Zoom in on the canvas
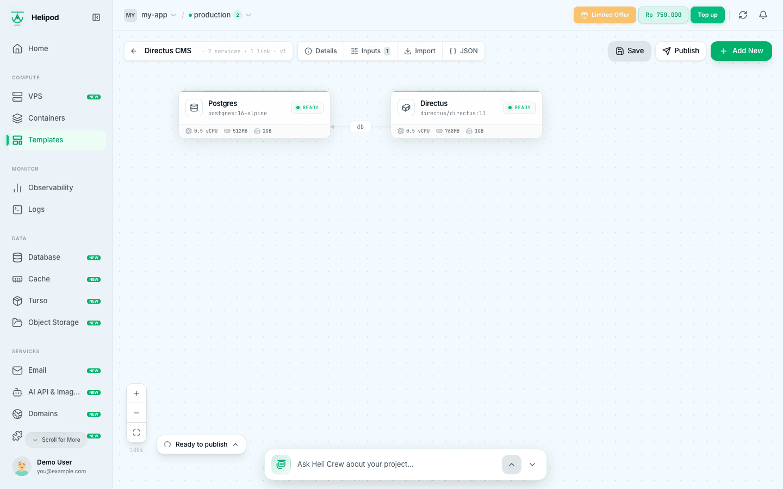Image resolution: width=783 pixels, height=489 pixels. coord(136,393)
